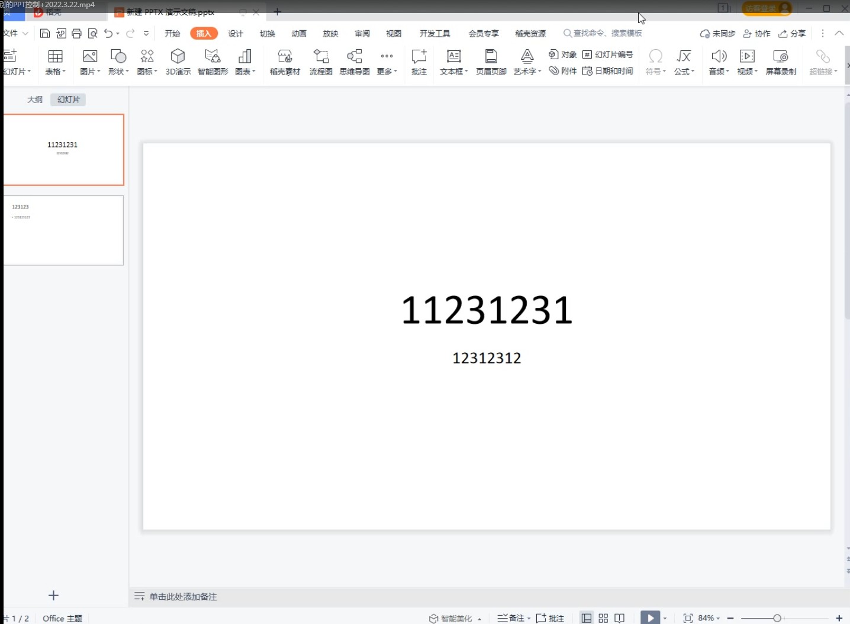Open 稻壳素材 materials library

coord(285,62)
